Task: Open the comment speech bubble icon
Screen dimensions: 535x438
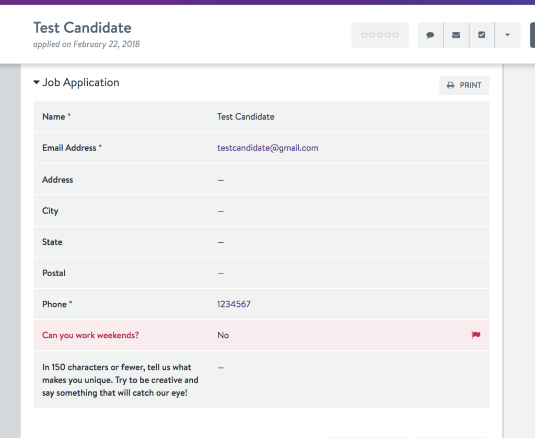Action: pyautogui.click(x=431, y=35)
